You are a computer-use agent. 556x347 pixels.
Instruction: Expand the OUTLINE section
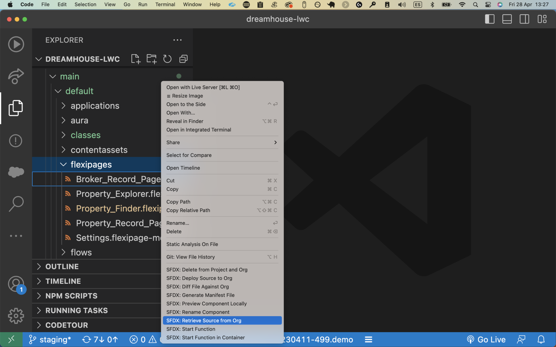39,266
